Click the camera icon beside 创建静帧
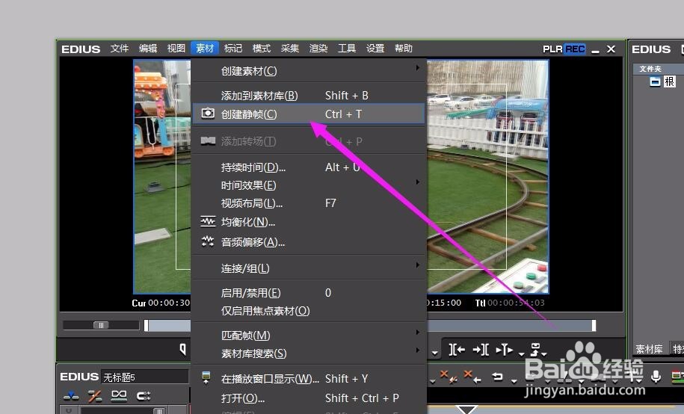 pyautogui.click(x=208, y=114)
